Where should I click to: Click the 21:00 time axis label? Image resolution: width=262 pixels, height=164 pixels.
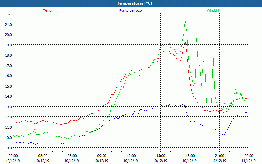click(219, 156)
